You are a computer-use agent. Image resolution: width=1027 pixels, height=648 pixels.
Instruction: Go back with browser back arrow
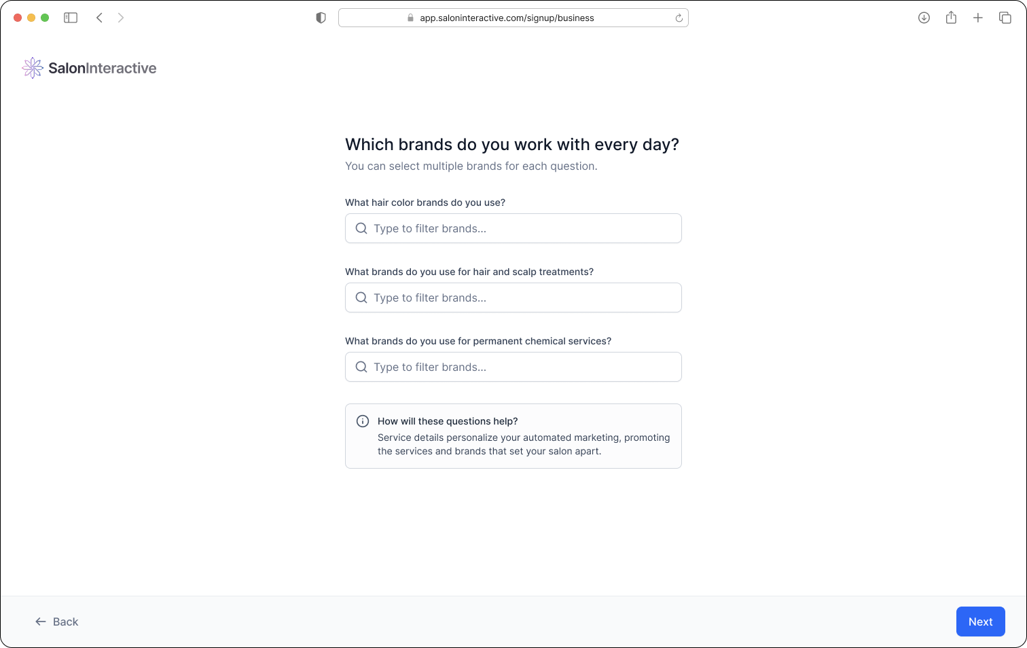(x=99, y=18)
